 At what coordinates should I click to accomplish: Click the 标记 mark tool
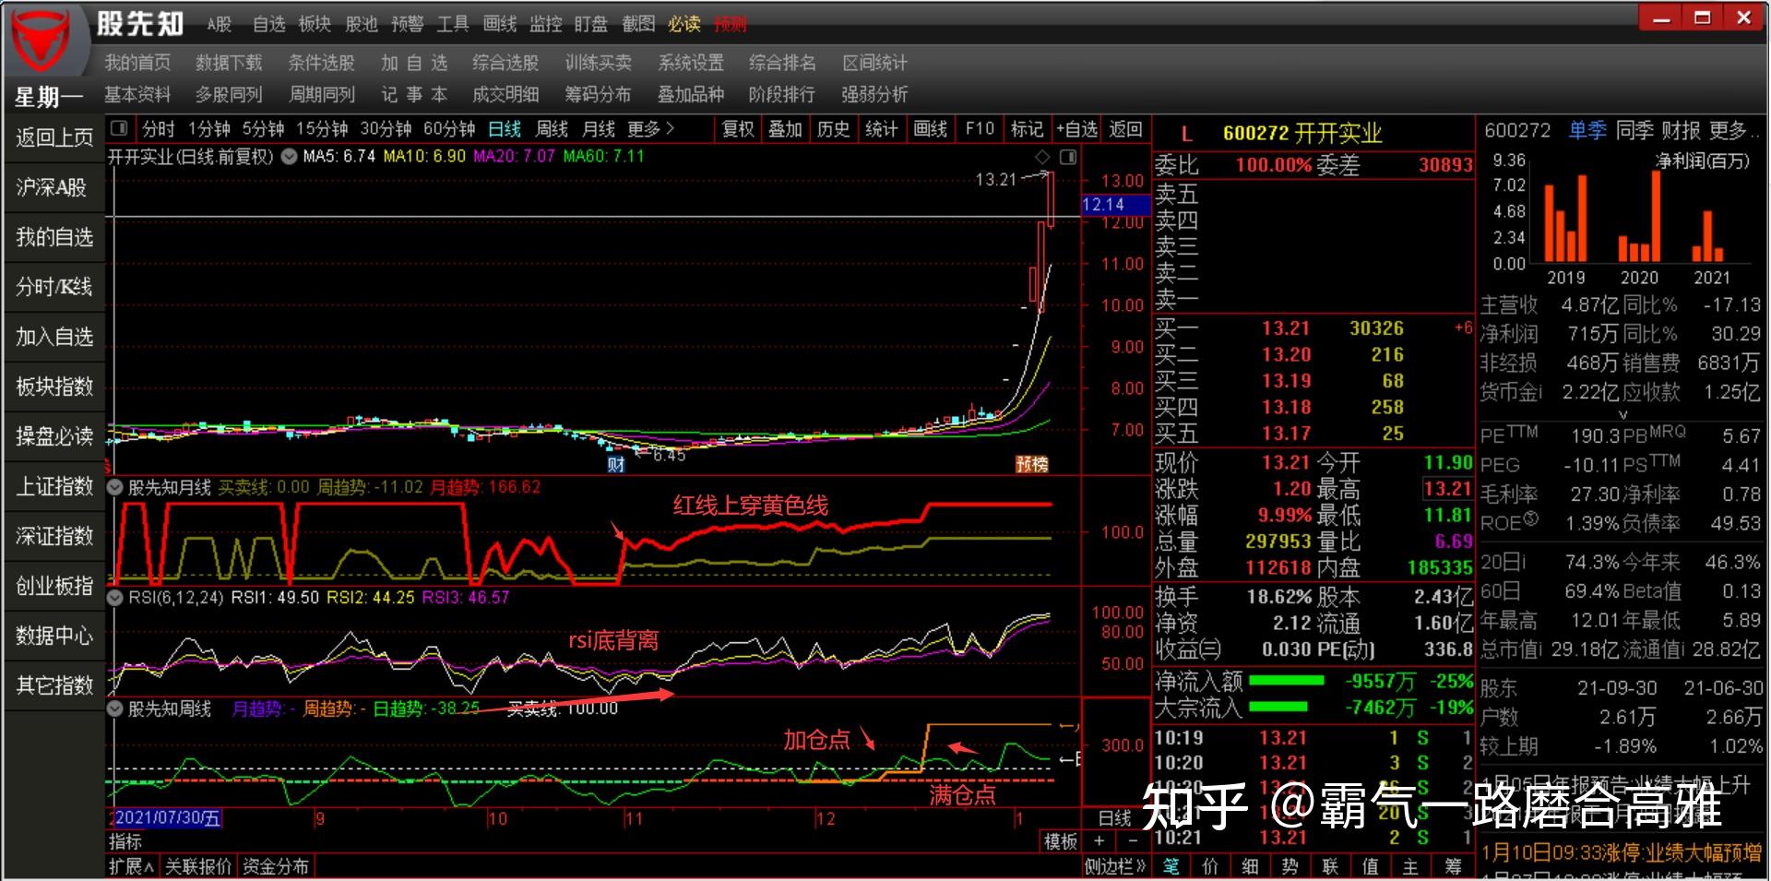(x=1027, y=129)
